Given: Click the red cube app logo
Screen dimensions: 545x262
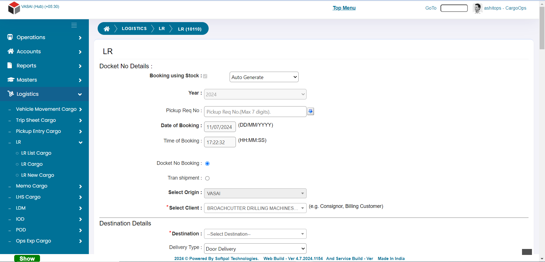Looking at the screenshot, I should [x=14, y=8].
